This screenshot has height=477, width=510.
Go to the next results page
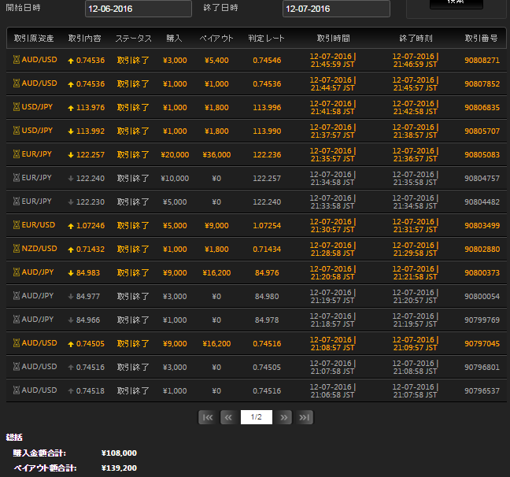[x=284, y=417]
